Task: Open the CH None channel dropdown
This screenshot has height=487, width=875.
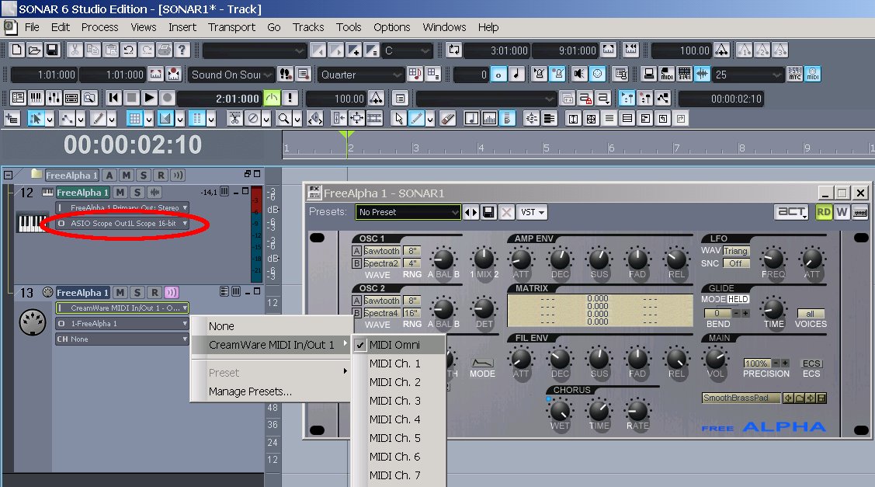Action: tap(122, 339)
